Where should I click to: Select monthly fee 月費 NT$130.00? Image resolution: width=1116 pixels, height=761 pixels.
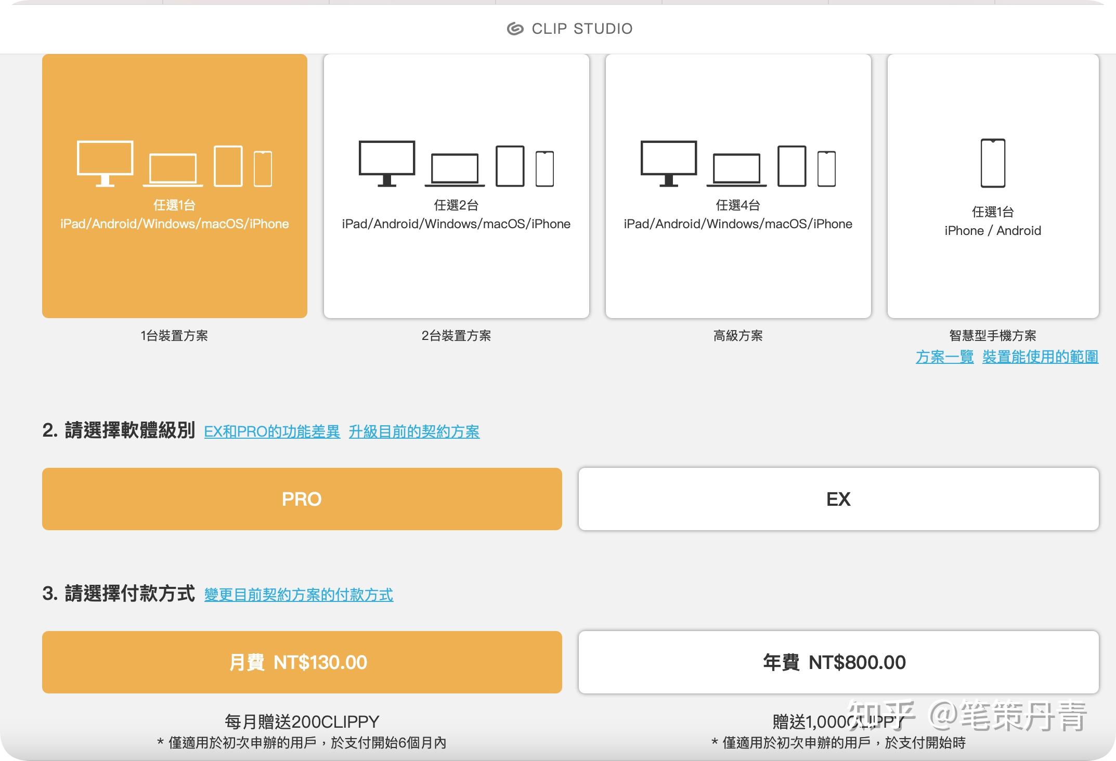coord(302,662)
